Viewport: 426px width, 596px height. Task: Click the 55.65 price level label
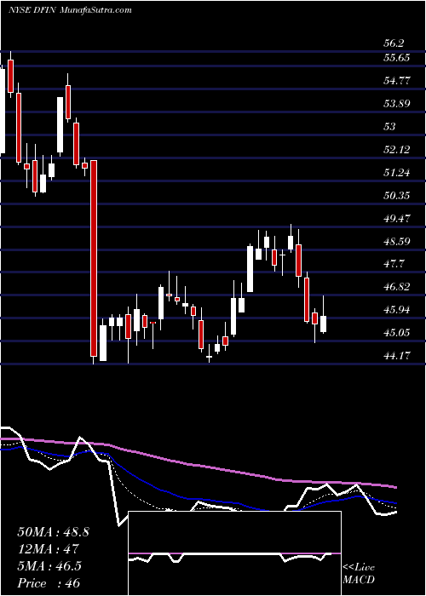pos(396,58)
